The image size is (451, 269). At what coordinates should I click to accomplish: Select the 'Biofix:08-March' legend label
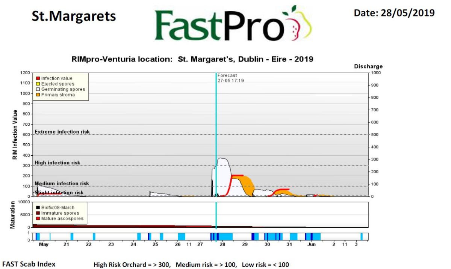(58, 207)
